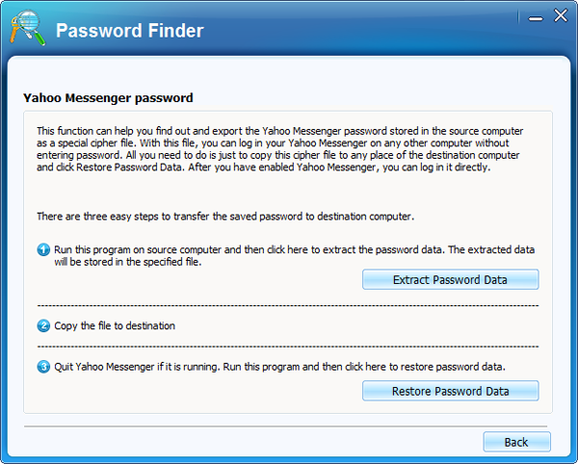Click the empty blue title bar area
578x464 pixels.
click(366, 29)
